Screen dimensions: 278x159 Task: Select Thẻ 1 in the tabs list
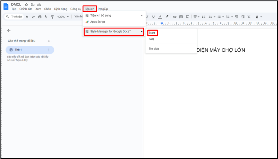(30, 50)
